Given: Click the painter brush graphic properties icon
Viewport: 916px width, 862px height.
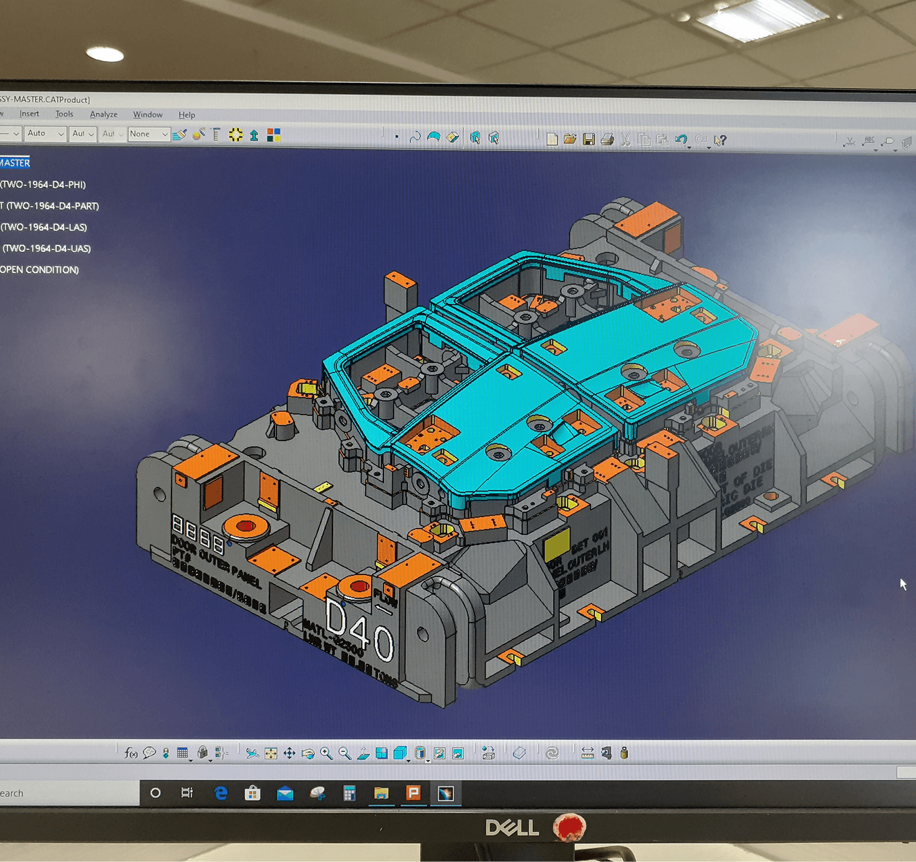Looking at the screenshot, I should click(x=180, y=134).
